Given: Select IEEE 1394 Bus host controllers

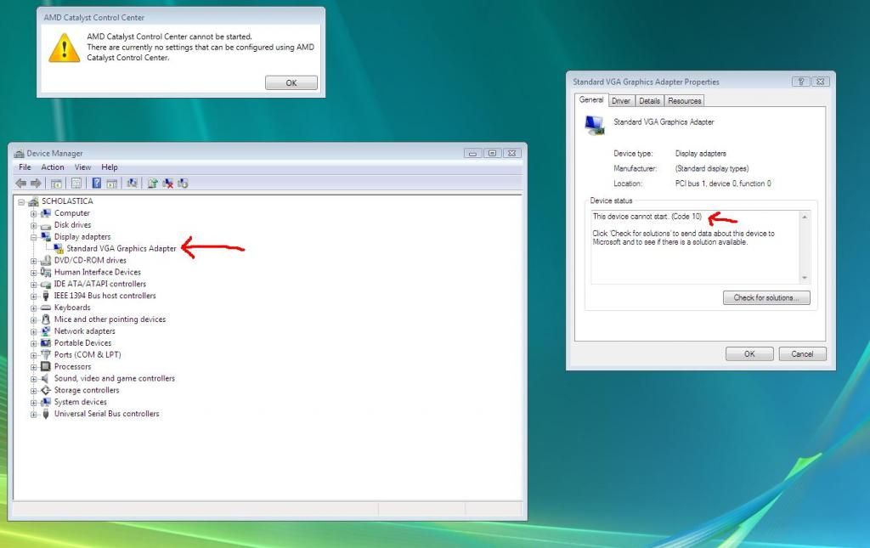Looking at the screenshot, I should 105,296.
